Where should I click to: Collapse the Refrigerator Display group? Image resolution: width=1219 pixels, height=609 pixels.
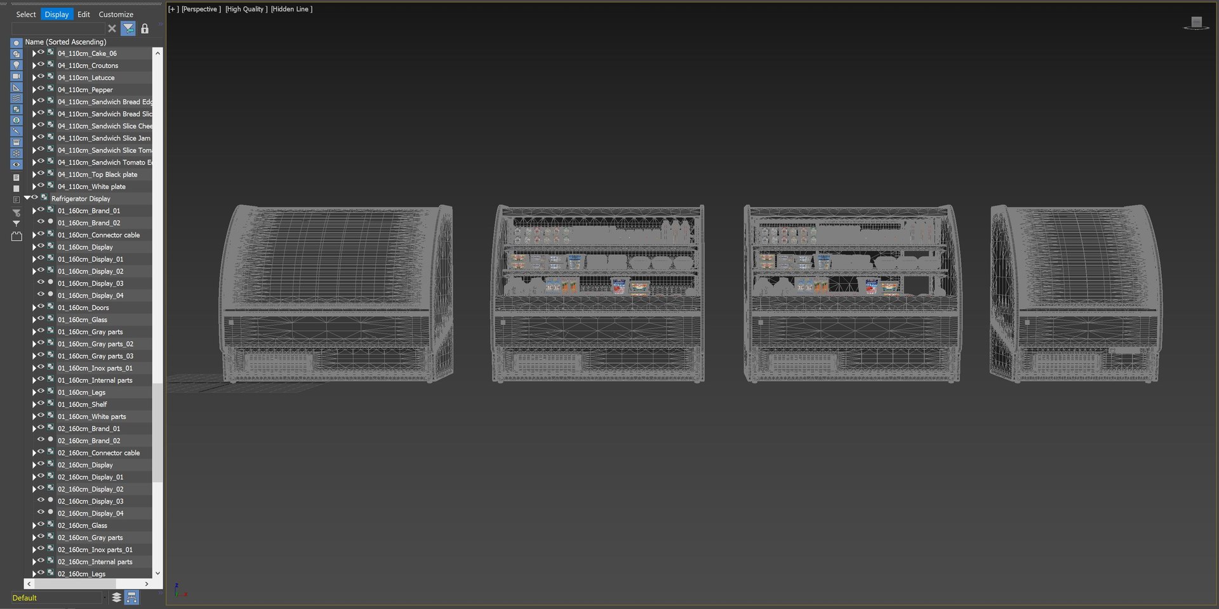pyautogui.click(x=27, y=198)
